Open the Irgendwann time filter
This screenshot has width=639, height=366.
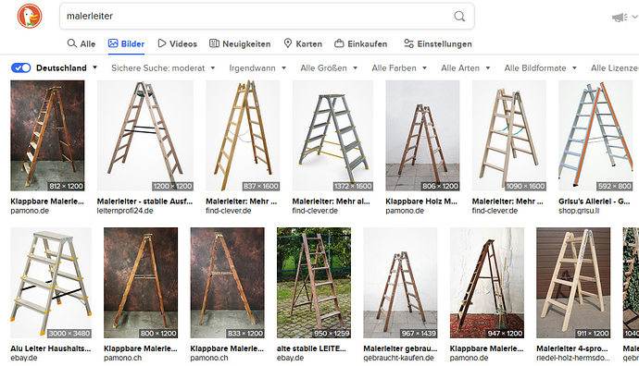[x=257, y=67]
